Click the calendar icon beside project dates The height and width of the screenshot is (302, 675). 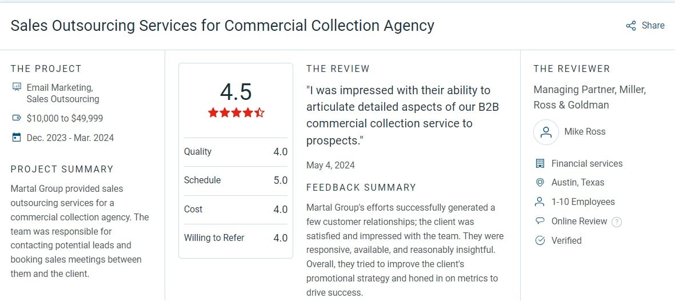coord(17,138)
